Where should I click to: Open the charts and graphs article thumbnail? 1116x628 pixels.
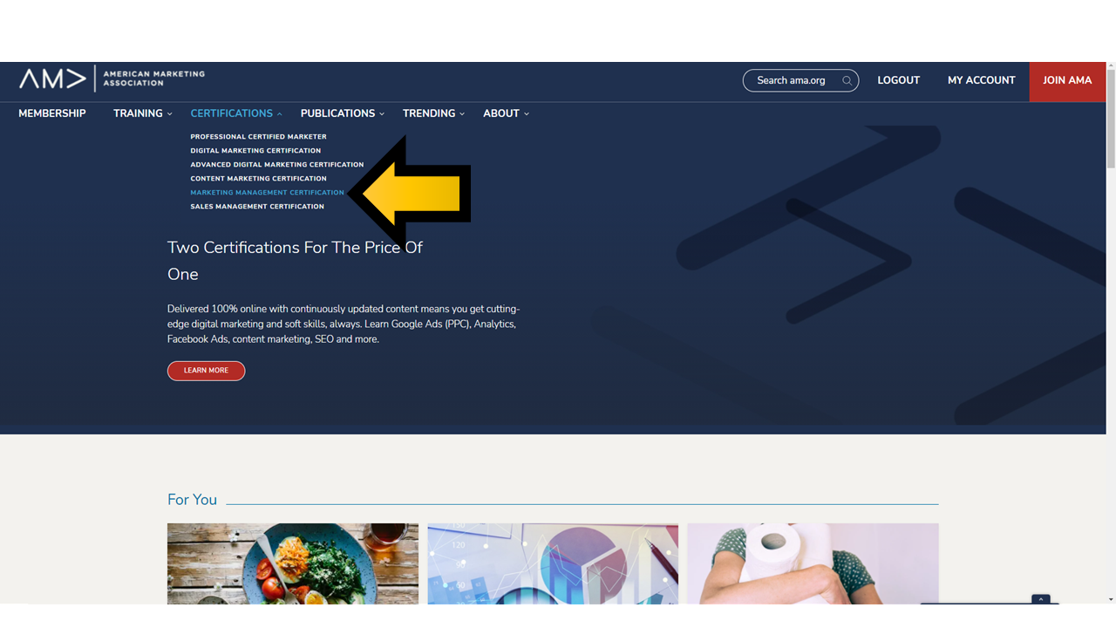tap(553, 563)
